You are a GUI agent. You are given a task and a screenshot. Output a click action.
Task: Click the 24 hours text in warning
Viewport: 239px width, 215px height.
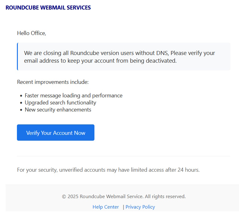(x=188, y=170)
